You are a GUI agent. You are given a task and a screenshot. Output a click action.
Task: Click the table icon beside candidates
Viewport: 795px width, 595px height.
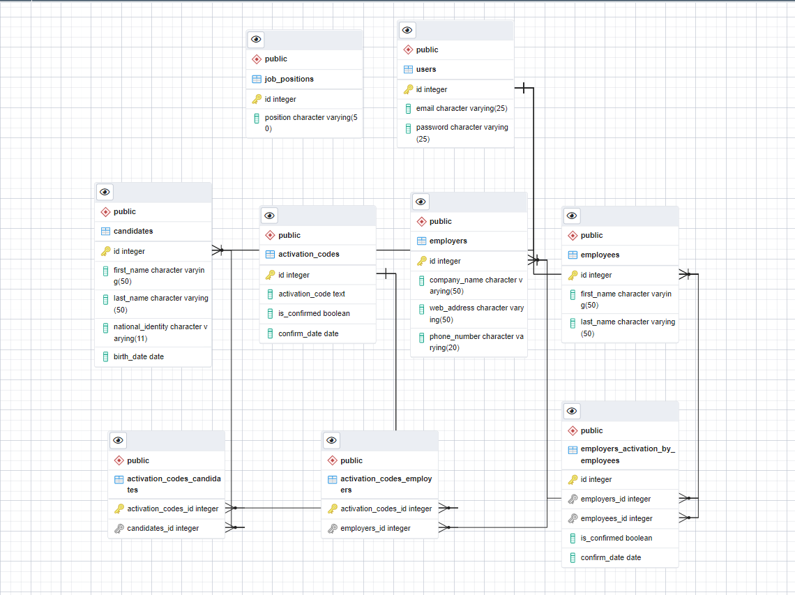(105, 232)
